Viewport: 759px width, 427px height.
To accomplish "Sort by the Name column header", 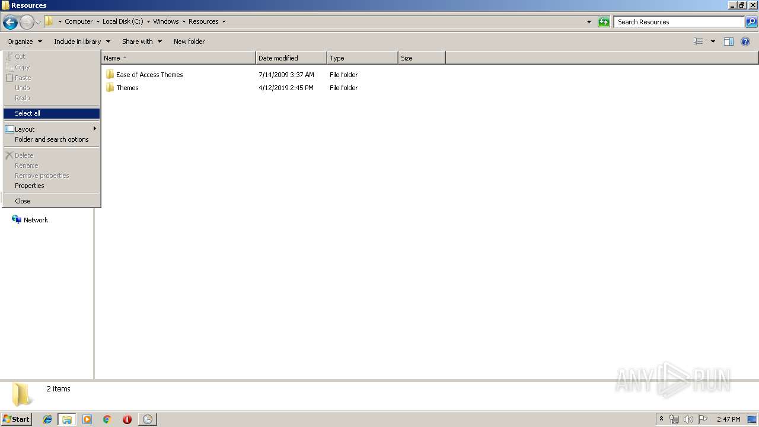I will tap(178, 58).
